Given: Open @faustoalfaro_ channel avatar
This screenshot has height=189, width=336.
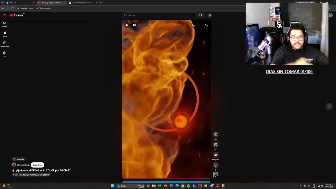Looking at the screenshot, I should tap(14, 165).
